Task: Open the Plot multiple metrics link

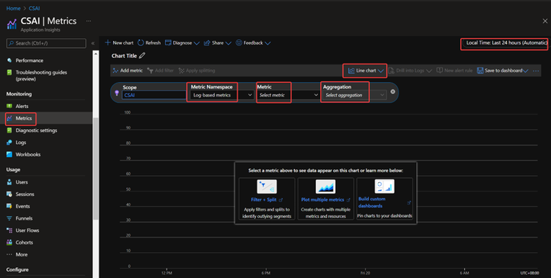Action: click(x=325, y=199)
